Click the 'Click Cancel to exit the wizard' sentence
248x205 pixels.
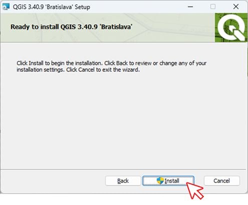tap(103, 70)
